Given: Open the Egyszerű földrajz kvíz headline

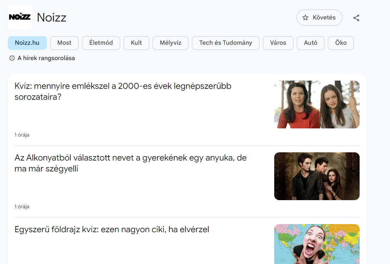Looking at the screenshot, I should click(x=112, y=230).
